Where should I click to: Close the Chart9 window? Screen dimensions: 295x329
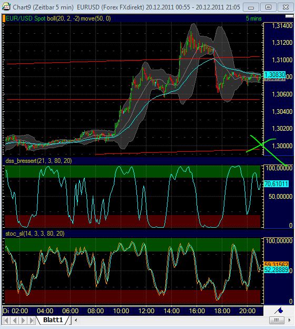(286, 7)
